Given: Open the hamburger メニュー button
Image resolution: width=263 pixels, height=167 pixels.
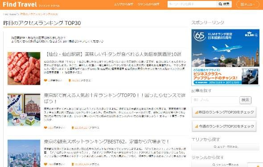Looking at the screenshot, I should pyautogui.click(x=247, y=4).
